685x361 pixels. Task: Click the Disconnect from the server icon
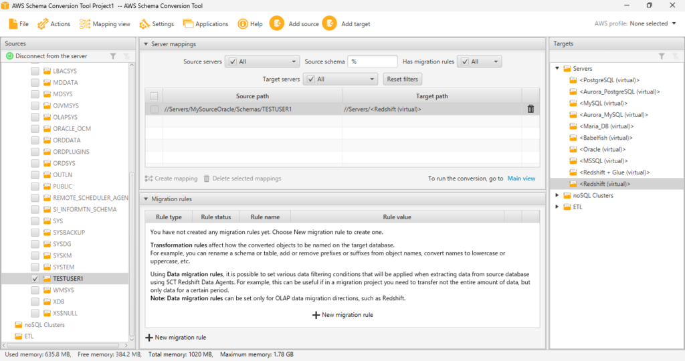[x=10, y=57]
